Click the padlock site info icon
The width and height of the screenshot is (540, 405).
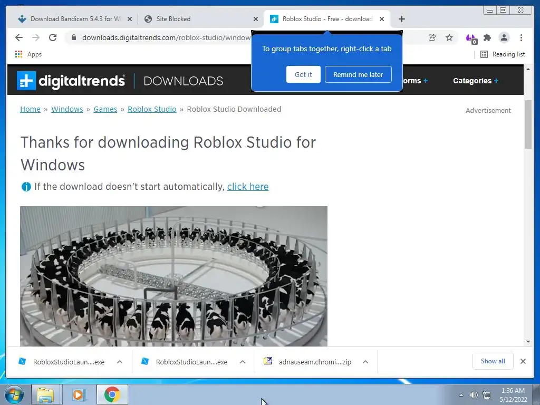[73, 37]
